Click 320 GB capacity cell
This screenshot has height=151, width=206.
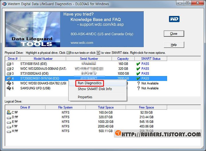click(x=123, y=69)
